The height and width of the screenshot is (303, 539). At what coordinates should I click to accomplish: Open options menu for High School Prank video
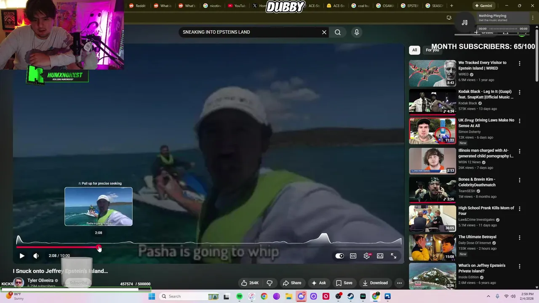519,209
